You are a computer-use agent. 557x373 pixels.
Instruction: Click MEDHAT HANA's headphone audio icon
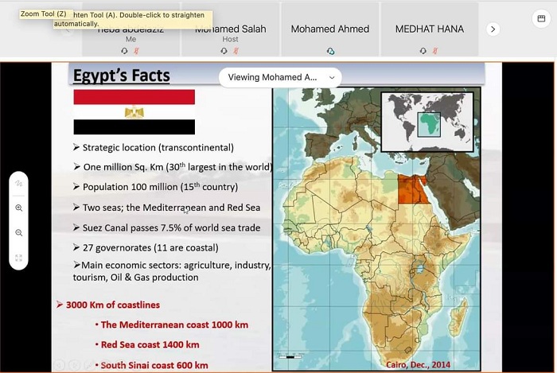click(x=424, y=51)
